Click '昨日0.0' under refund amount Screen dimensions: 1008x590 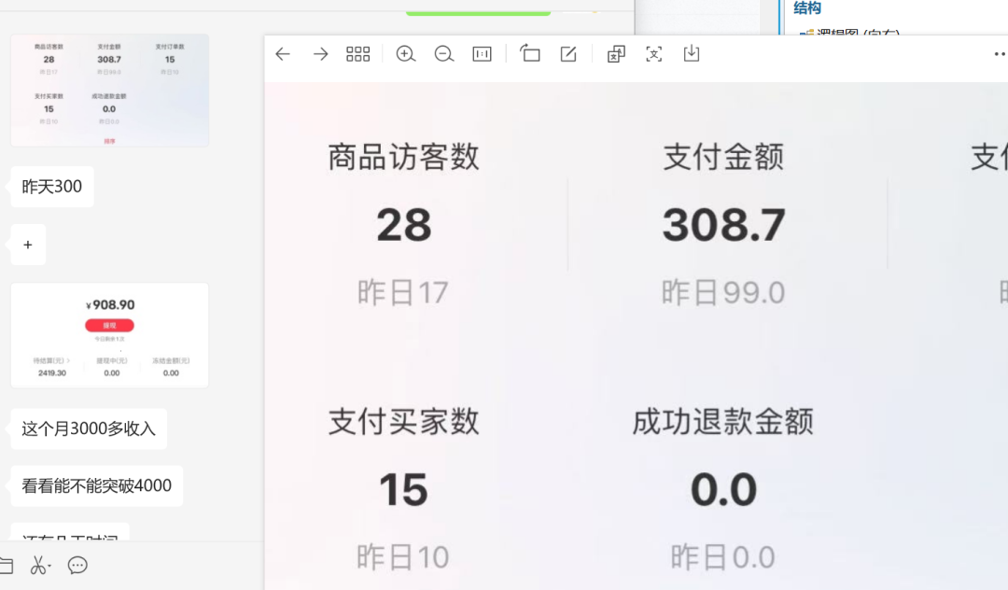[723, 557]
